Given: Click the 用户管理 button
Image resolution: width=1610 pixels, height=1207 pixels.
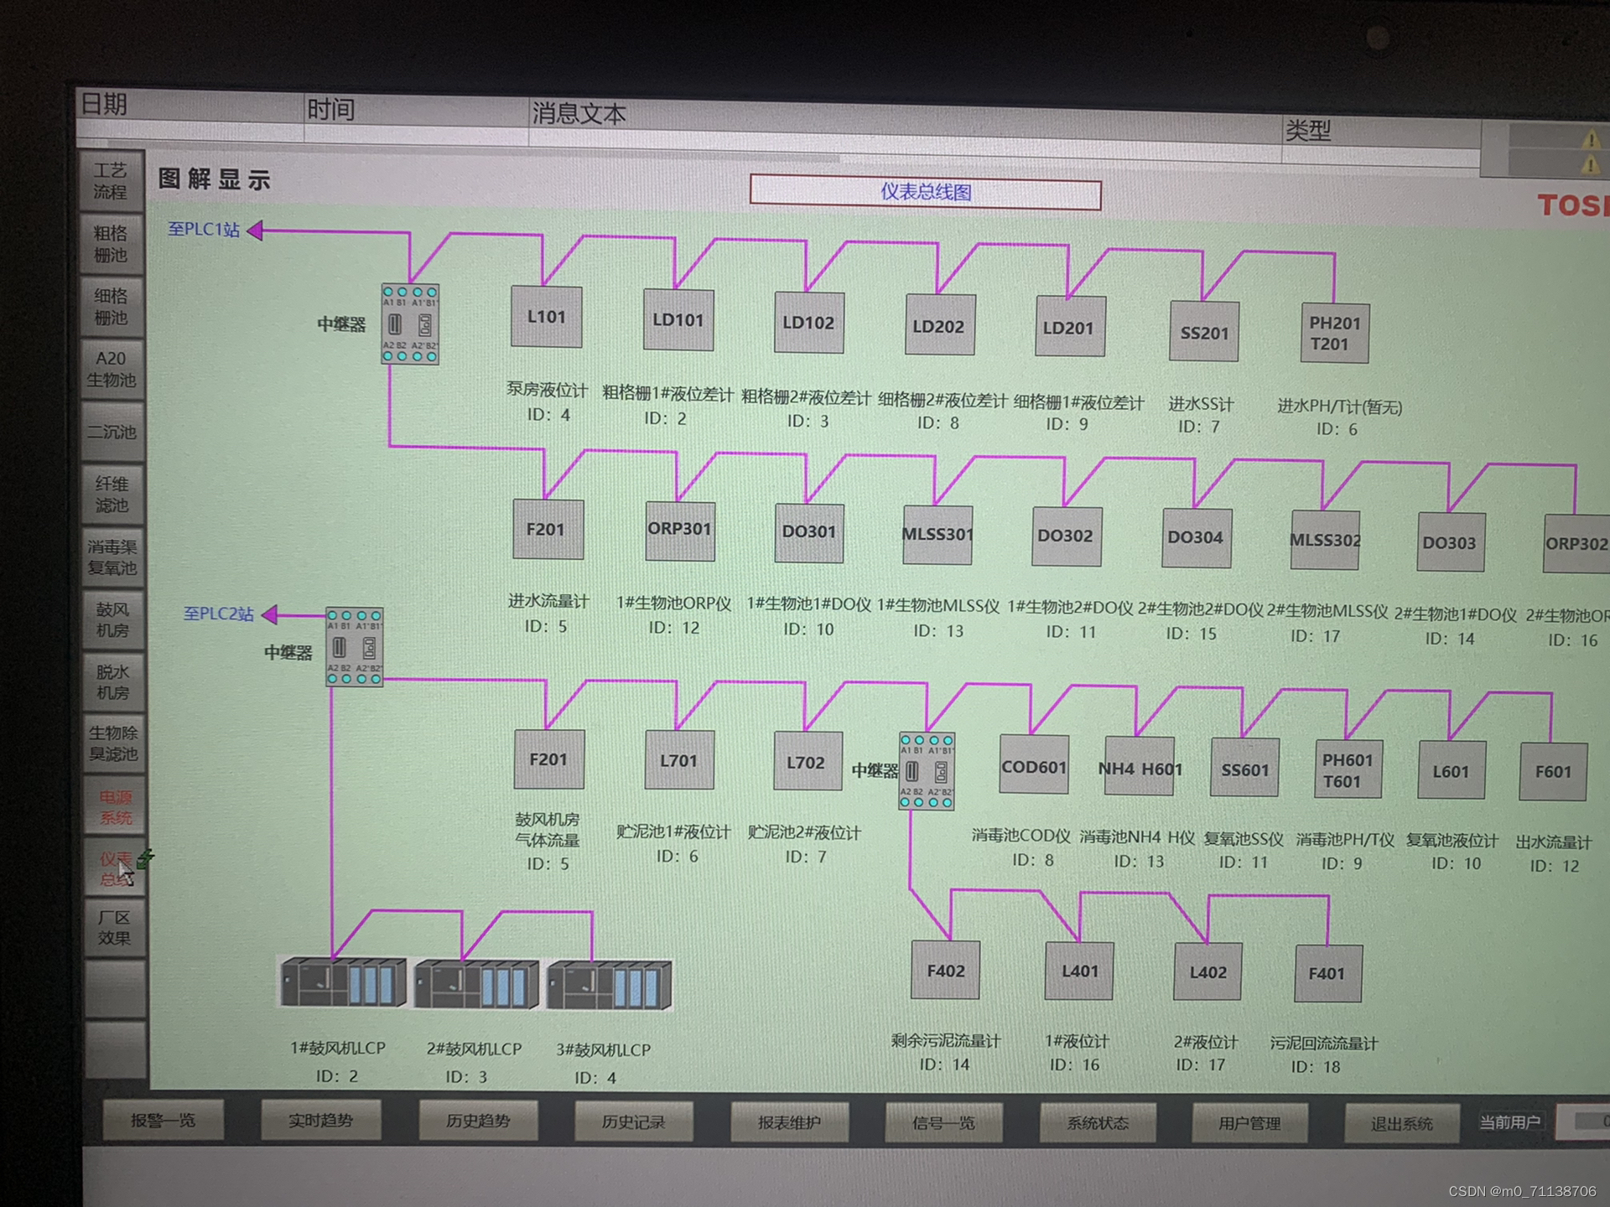Looking at the screenshot, I should click(x=1249, y=1123).
